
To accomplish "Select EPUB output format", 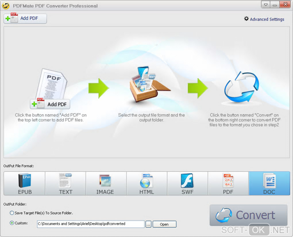I will pos(24,183).
